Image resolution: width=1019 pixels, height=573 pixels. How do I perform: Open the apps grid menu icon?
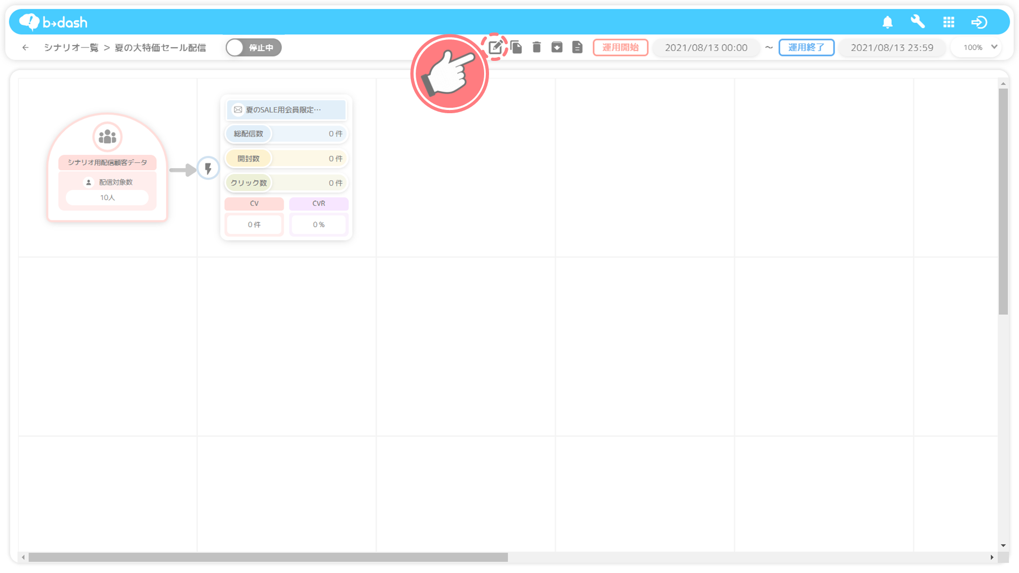(x=948, y=22)
